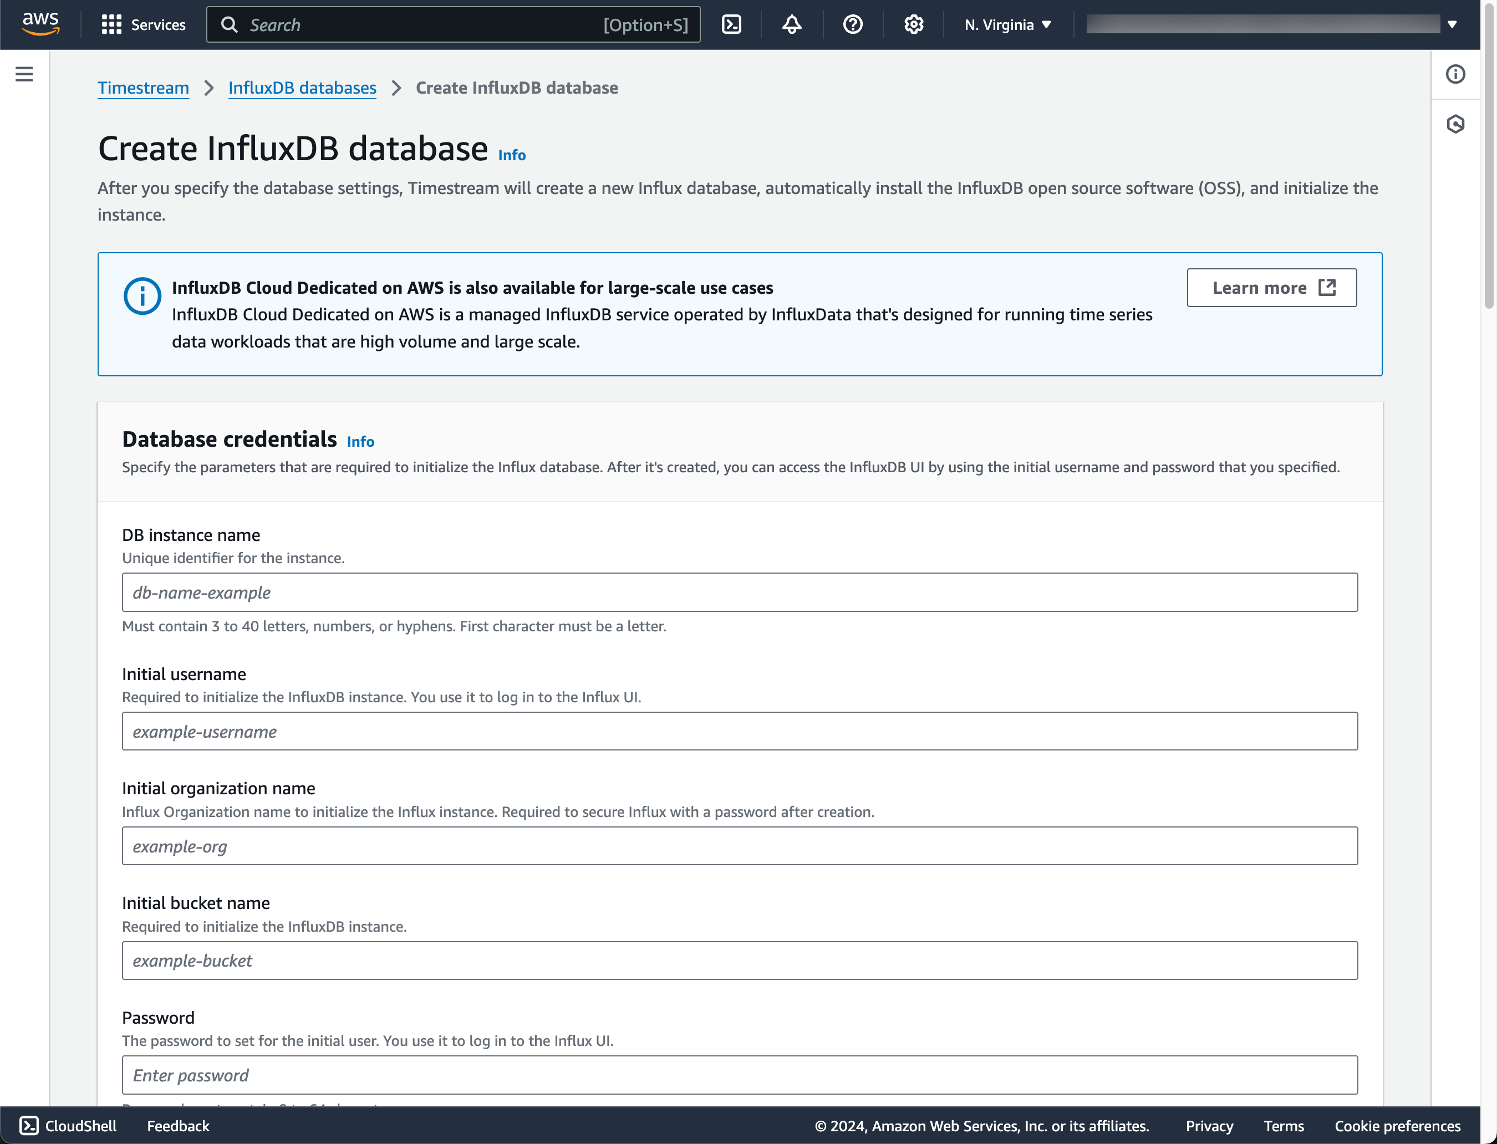Launch CloudShell from top navigation icon

coord(731,24)
